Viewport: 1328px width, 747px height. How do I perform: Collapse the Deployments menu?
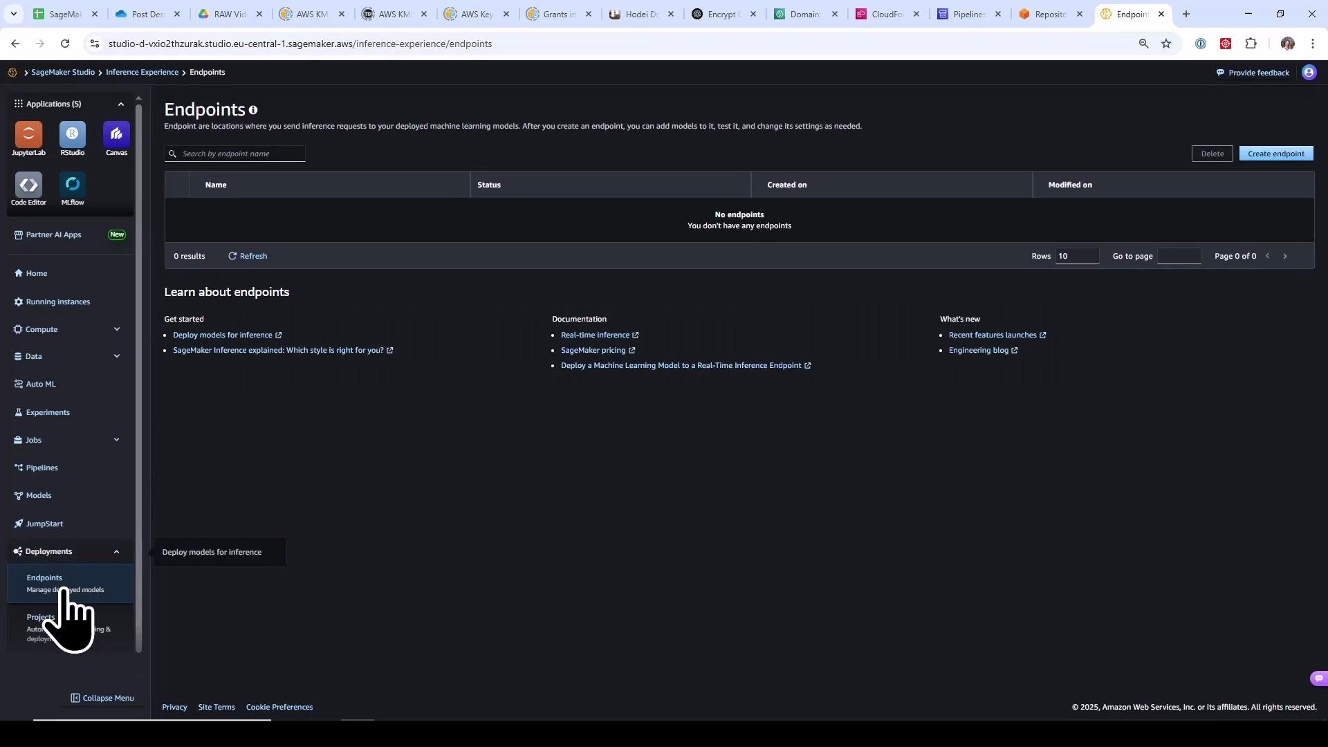[x=116, y=552]
